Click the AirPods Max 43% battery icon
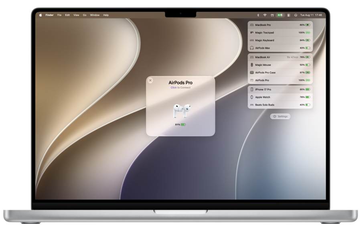361x227 pixels. [x=308, y=48]
